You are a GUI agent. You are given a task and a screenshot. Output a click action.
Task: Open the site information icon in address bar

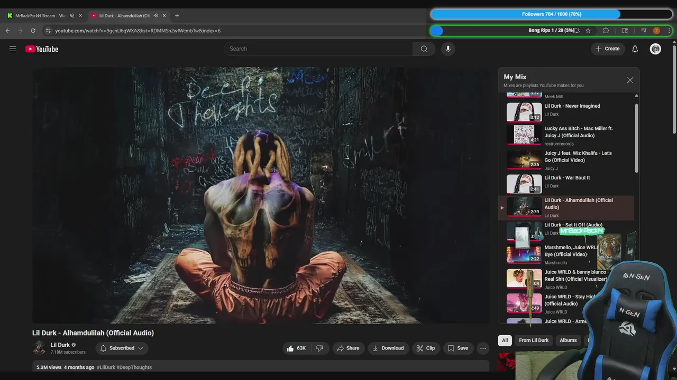click(x=48, y=31)
